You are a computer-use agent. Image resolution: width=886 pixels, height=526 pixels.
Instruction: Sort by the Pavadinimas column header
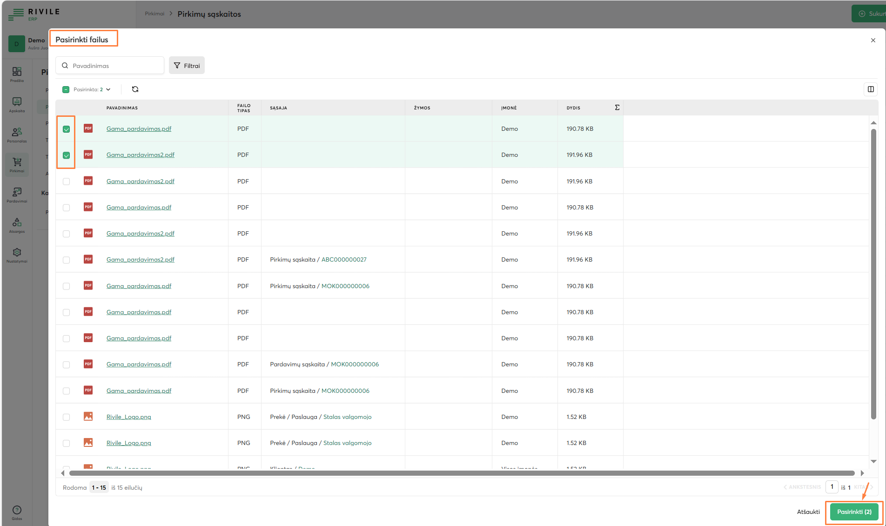point(122,108)
